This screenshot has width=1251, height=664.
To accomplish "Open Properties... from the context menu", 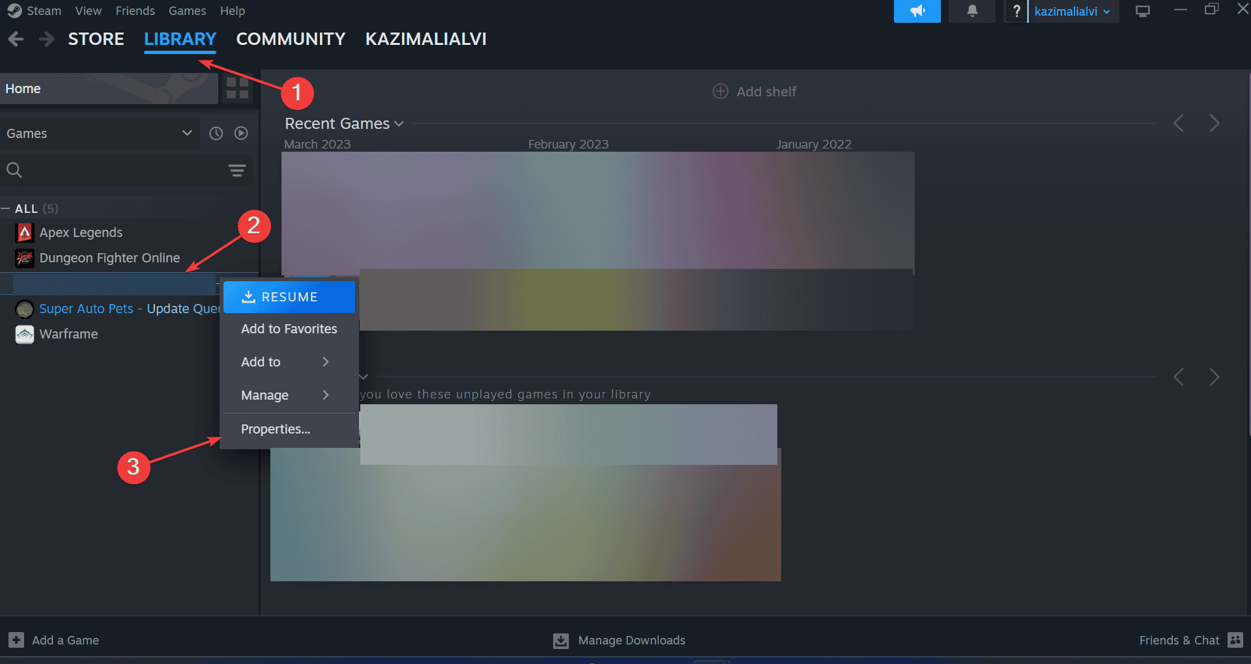I will (x=289, y=429).
